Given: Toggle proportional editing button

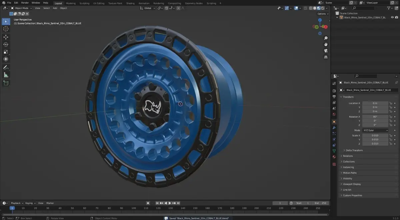Looking at the screenshot, I should (x=178, y=8).
